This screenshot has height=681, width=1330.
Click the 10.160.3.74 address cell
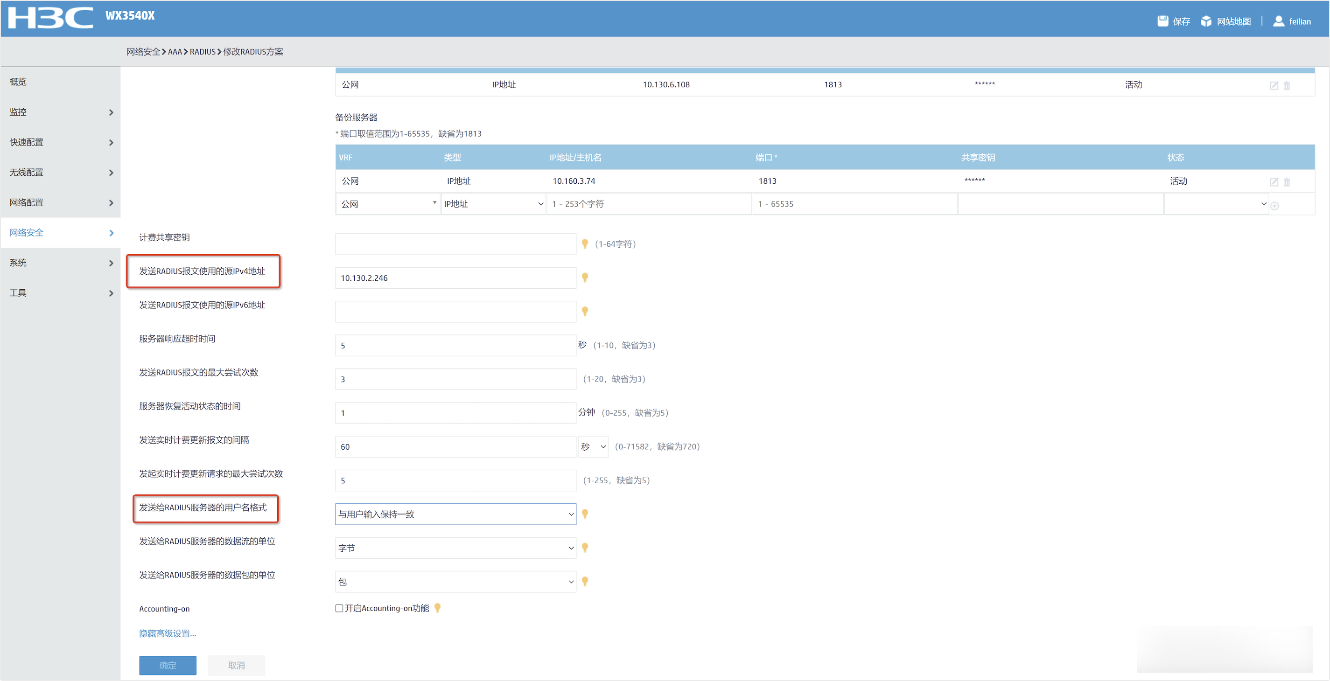coord(574,181)
